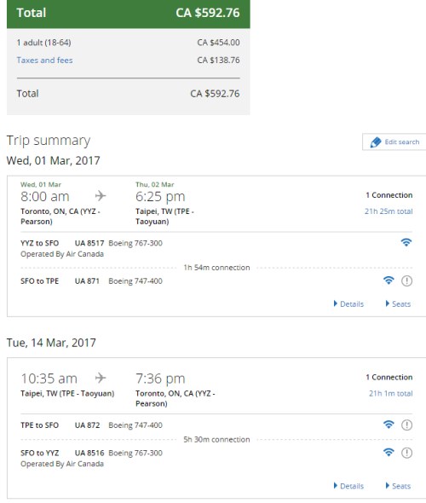Click the Wi-Fi icon for flight UA 871
Screen dimensions: 426x503
click(389, 280)
